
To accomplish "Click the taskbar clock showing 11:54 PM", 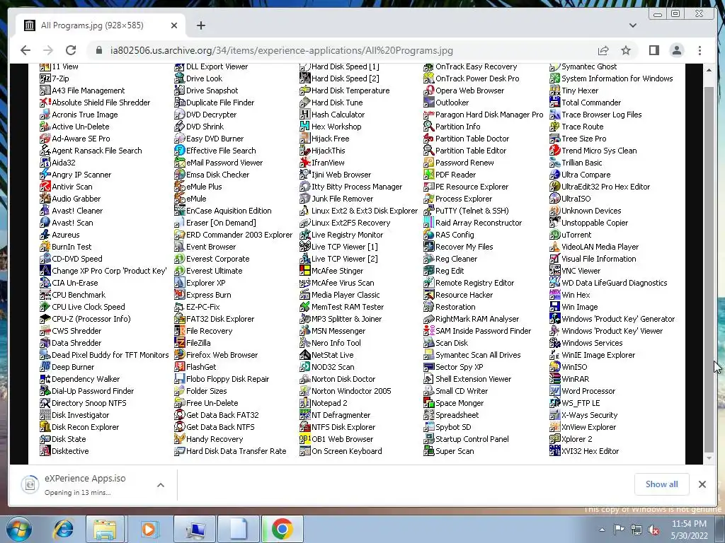I will pos(689,530).
